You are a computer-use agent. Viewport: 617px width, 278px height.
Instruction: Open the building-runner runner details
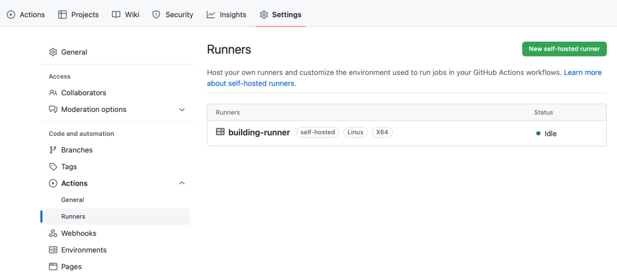[259, 132]
